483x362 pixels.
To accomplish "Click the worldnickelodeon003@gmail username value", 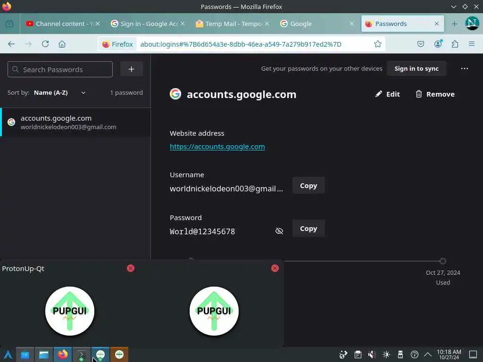I will tap(226, 189).
